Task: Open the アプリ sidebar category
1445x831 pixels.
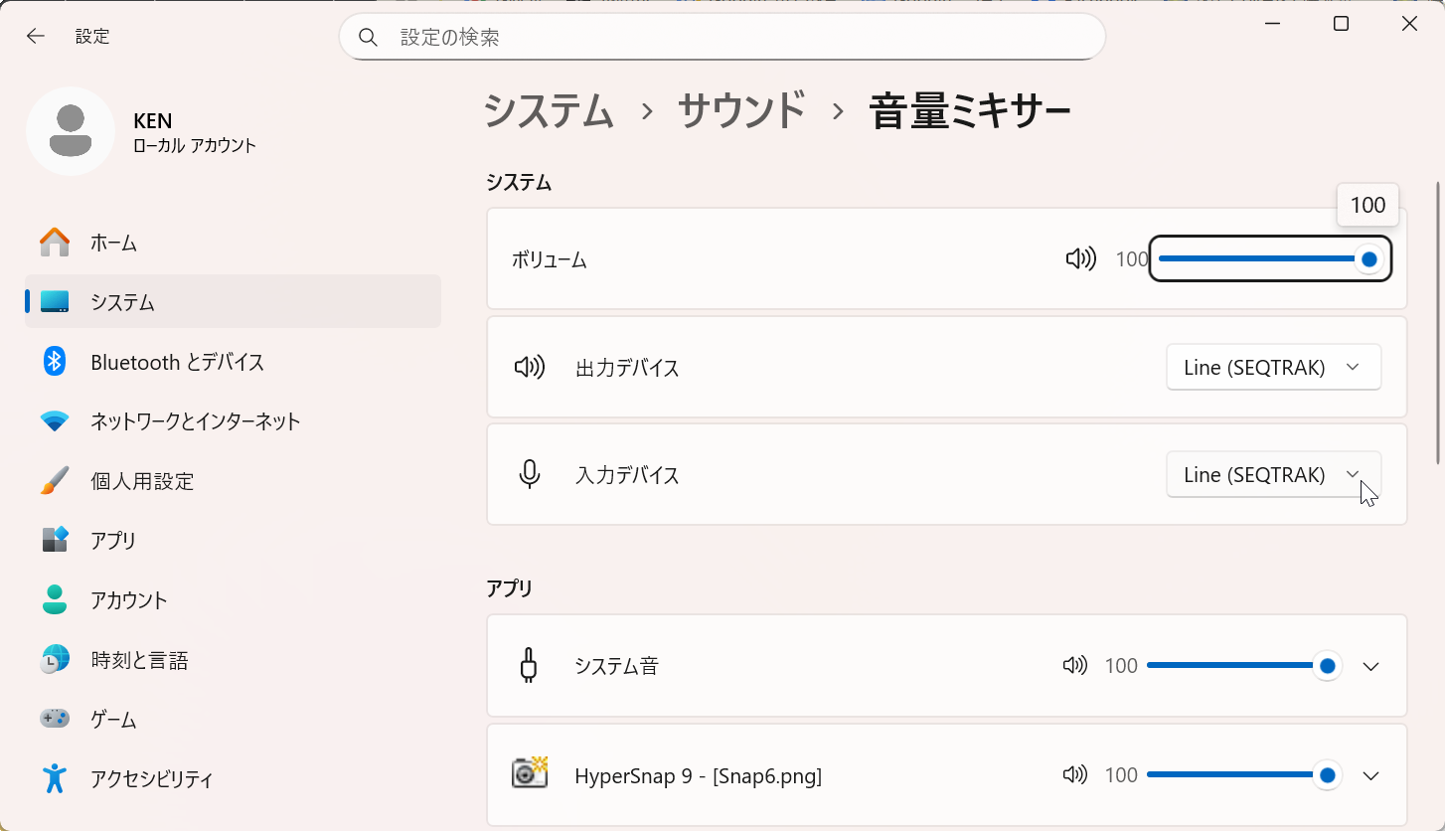Action: click(113, 541)
